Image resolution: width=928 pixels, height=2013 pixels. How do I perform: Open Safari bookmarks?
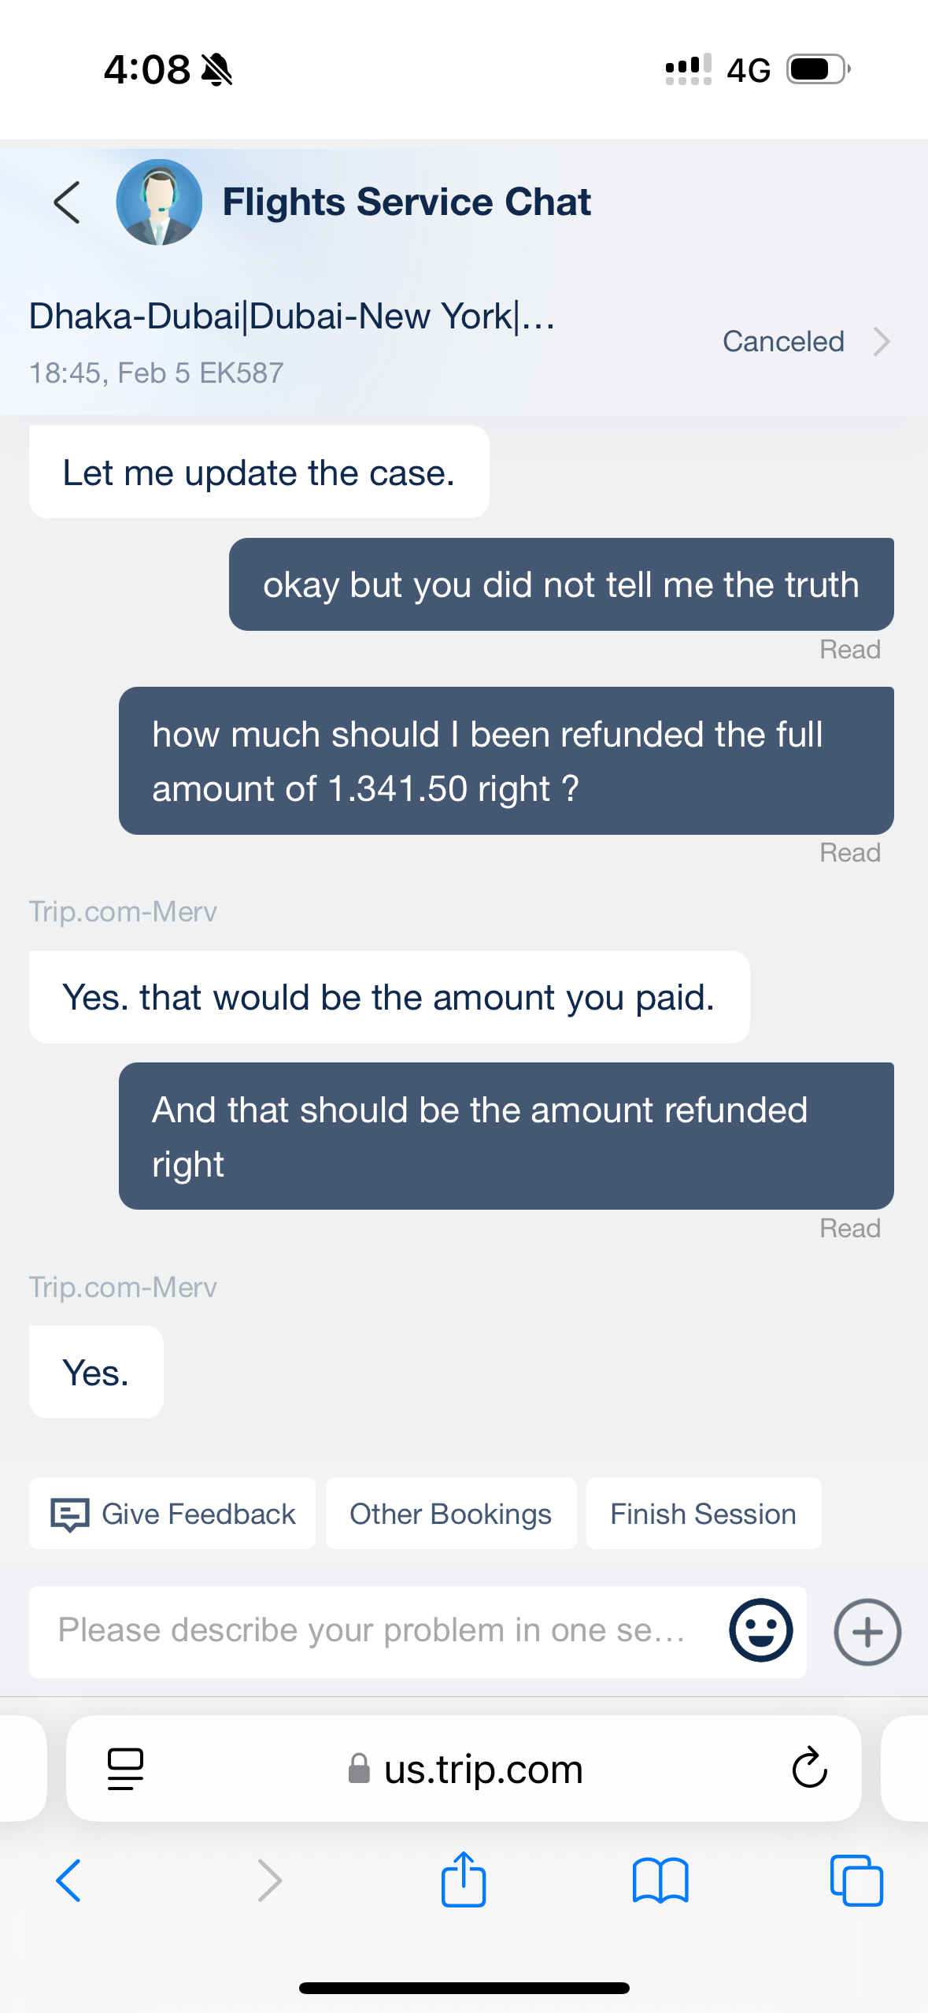(x=660, y=1881)
